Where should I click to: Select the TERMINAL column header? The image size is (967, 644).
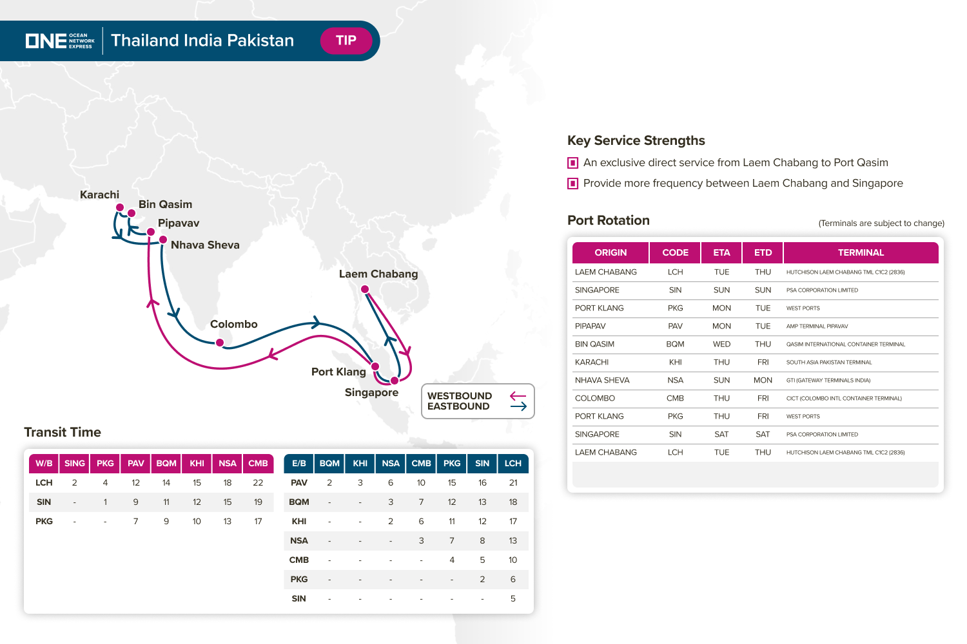point(861,252)
